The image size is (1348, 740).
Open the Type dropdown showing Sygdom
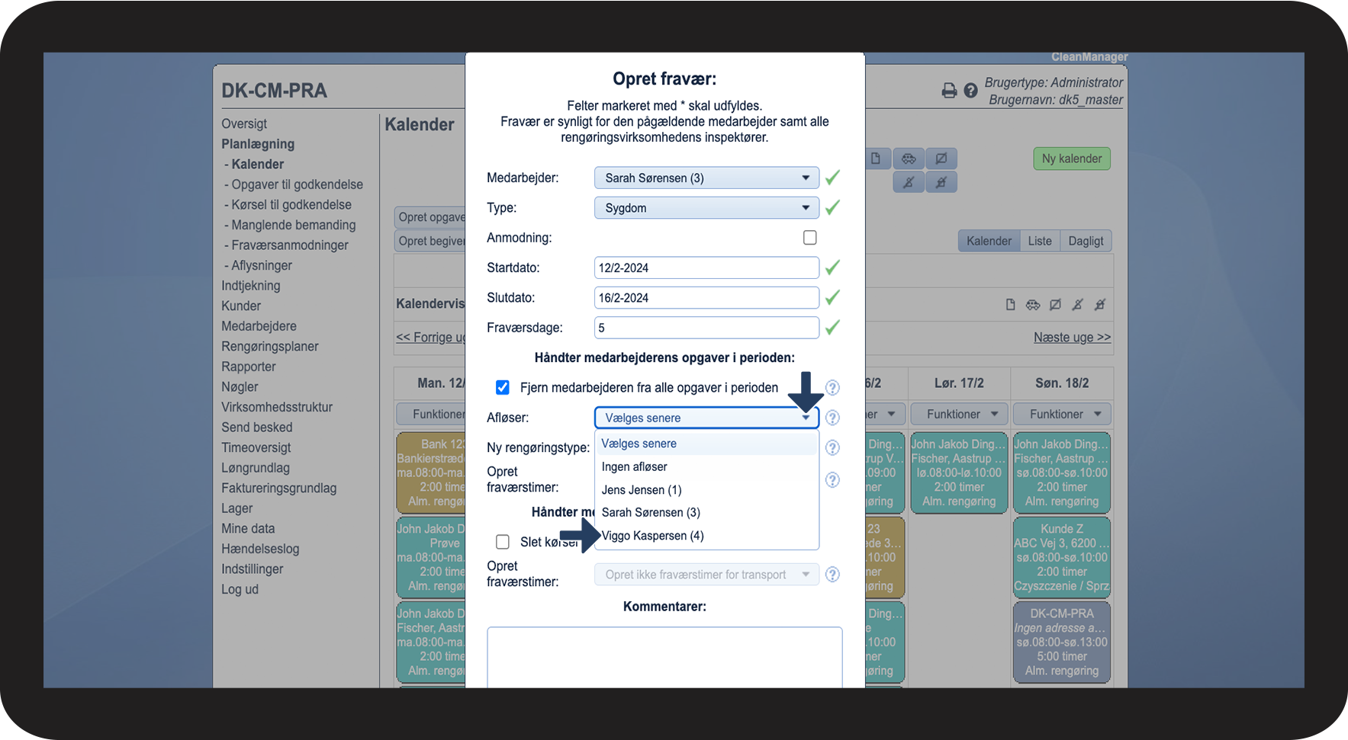point(706,208)
